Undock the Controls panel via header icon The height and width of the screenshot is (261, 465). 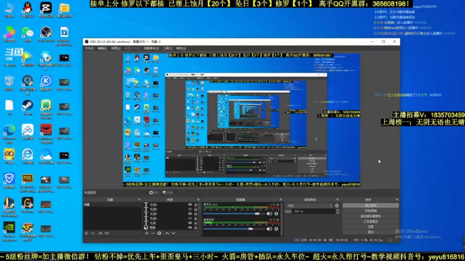click(x=397, y=200)
